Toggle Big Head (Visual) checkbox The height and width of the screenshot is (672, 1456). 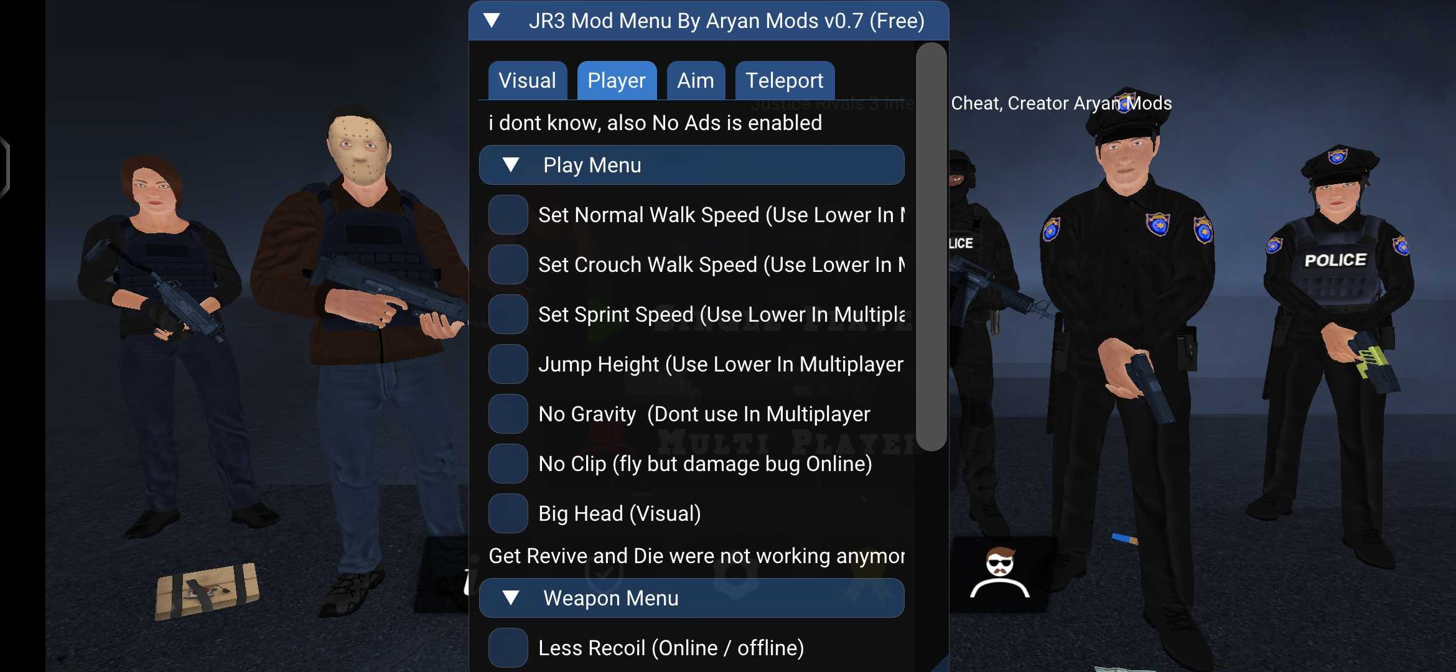tap(508, 513)
